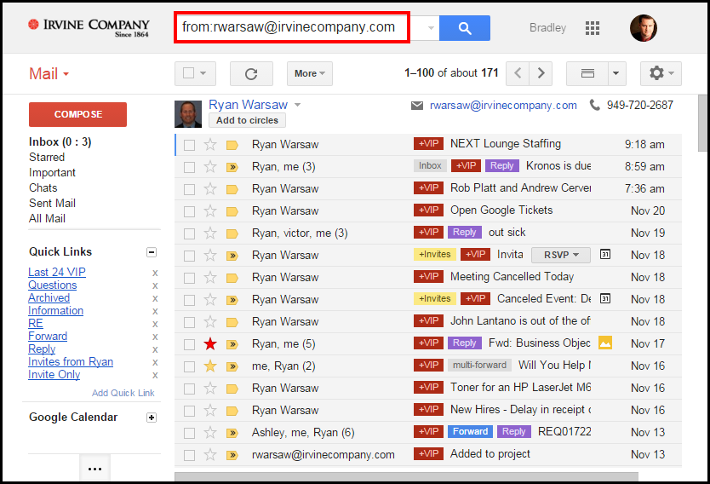
Task: Open the settings gear menu
Action: point(661,73)
